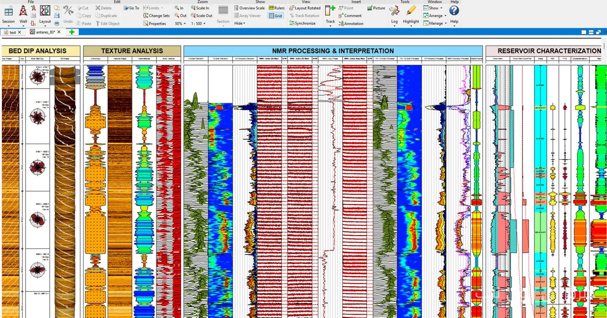Insert a Picture
The height and width of the screenshot is (318, 607).
click(376, 8)
